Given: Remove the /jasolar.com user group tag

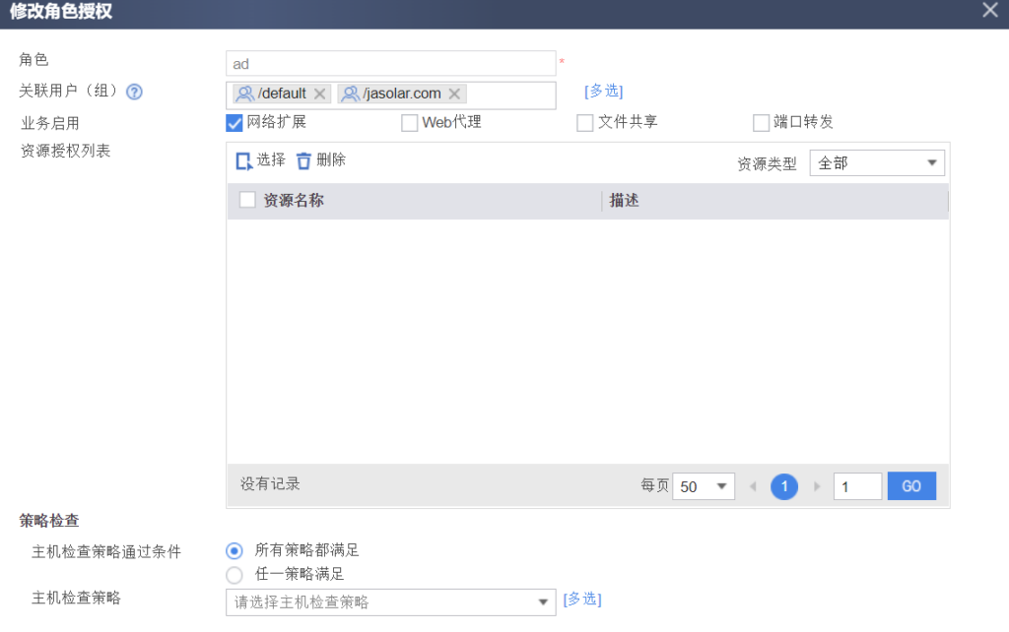Looking at the screenshot, I should [x=454, y=95].
